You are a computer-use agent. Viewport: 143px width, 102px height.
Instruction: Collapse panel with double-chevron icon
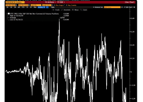click(x=122, y=7)
